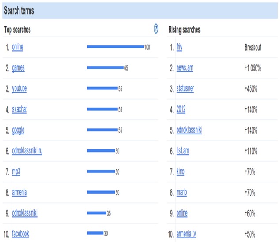Select the 'statusner' rising search link

click(185, 89)
